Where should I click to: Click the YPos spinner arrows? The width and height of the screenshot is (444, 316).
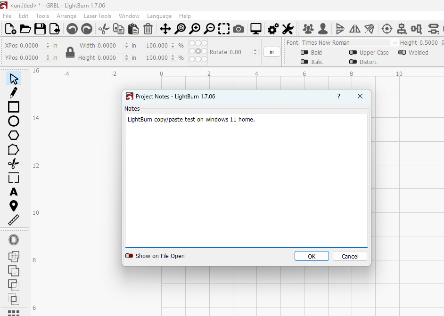click(x=48, y=58)
